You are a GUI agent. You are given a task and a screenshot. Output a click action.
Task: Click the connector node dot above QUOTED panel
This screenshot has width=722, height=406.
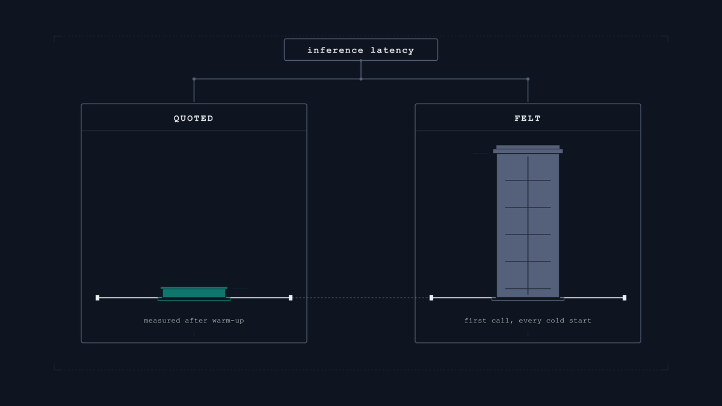pos(194,79)
